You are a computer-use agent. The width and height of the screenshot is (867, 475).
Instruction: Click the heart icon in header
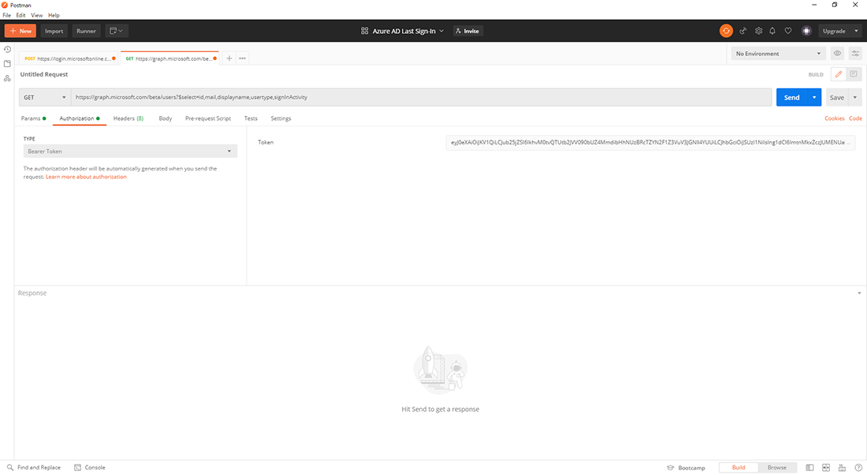coord(788,31)
